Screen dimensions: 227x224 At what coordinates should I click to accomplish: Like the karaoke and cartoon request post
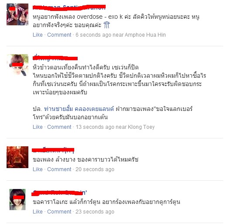[x=38, y=212]
